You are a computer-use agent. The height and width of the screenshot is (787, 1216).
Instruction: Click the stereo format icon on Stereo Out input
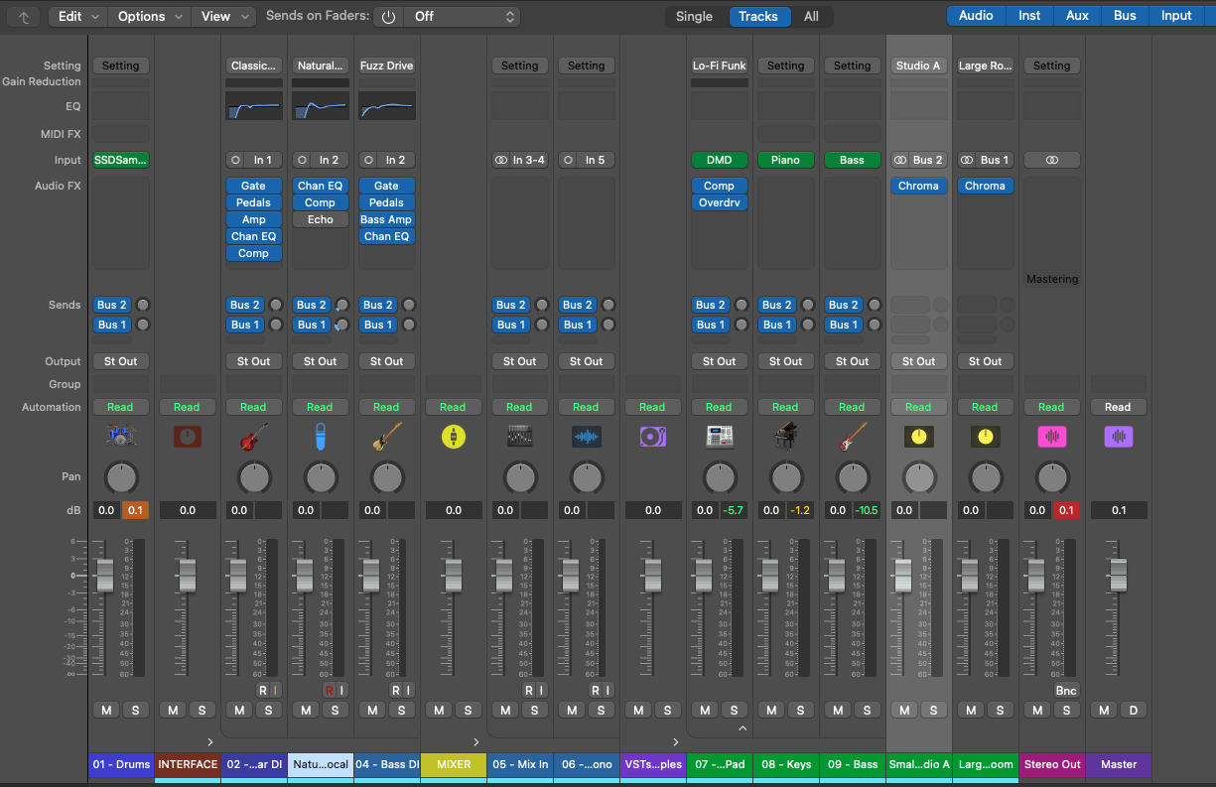pyautogui.click(x=1051, y=160)
